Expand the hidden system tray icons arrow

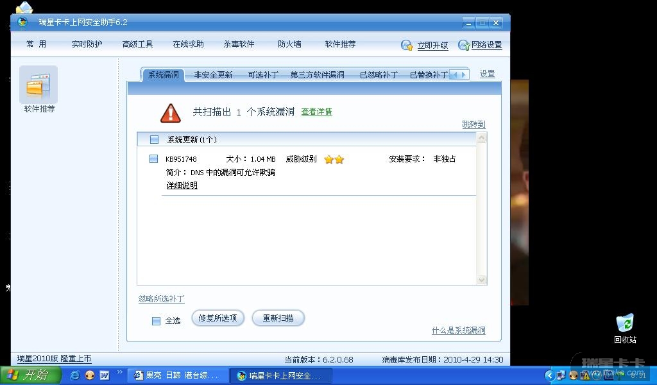pyautogui.click(x=549, y=375)
